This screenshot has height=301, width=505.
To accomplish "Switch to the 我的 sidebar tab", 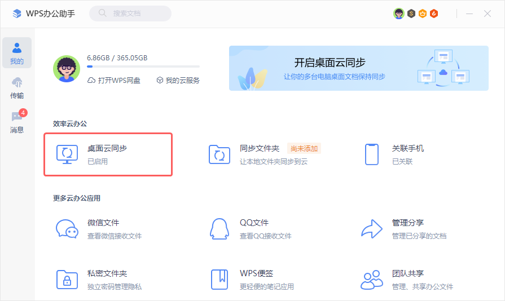I will tap(17, 53).
